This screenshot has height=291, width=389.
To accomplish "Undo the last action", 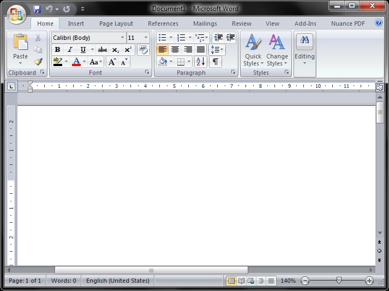I will pos(49,9).
